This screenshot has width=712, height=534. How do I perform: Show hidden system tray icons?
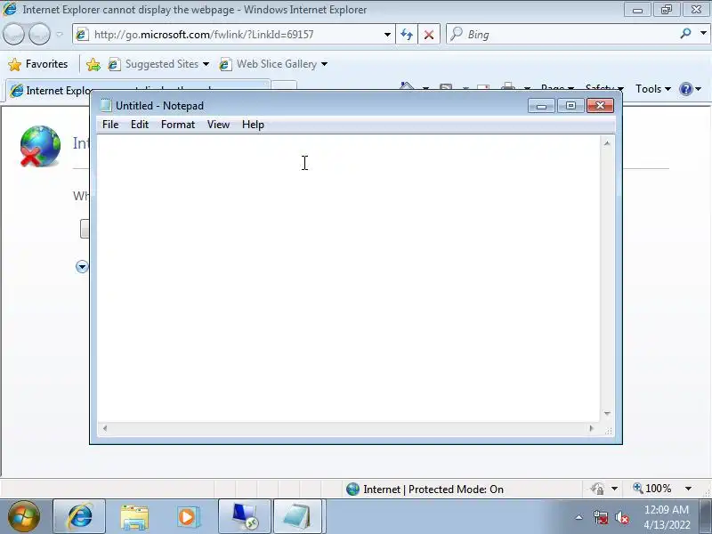579,517
